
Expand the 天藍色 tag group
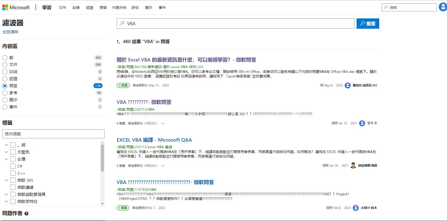point(6,152)
